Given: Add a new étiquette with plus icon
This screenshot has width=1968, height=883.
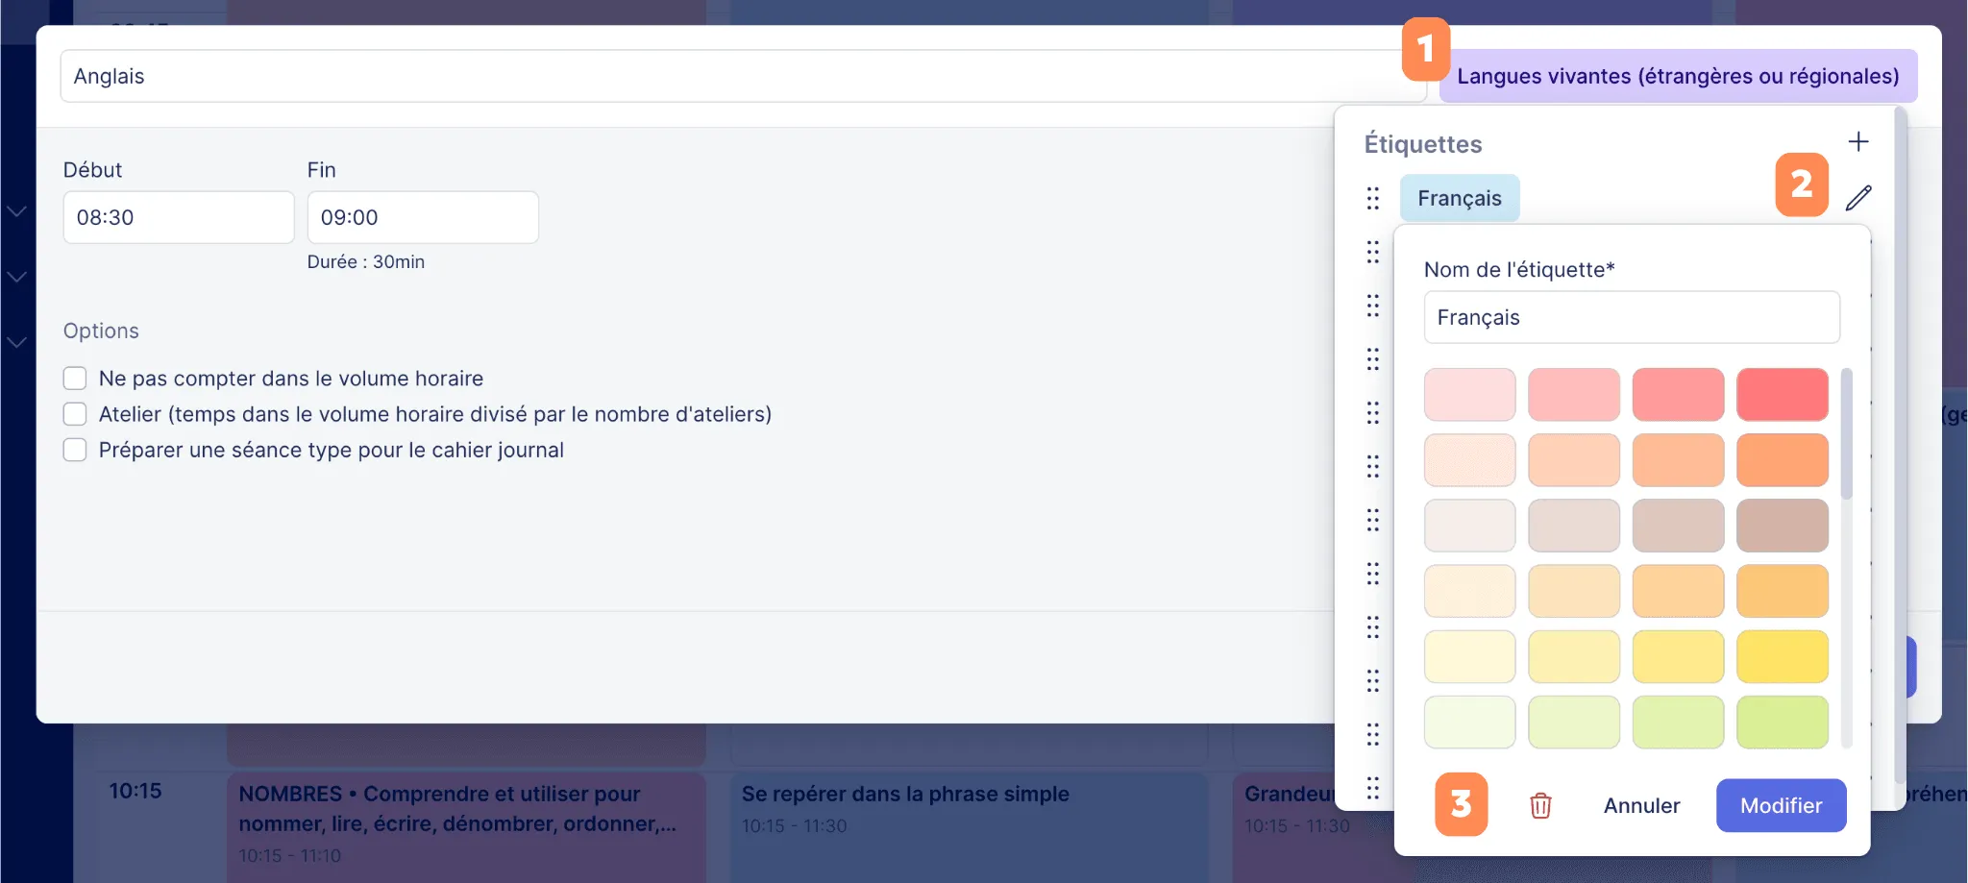Looking at the screenshot, I should pyautogui.click(x=1858, y=142).
